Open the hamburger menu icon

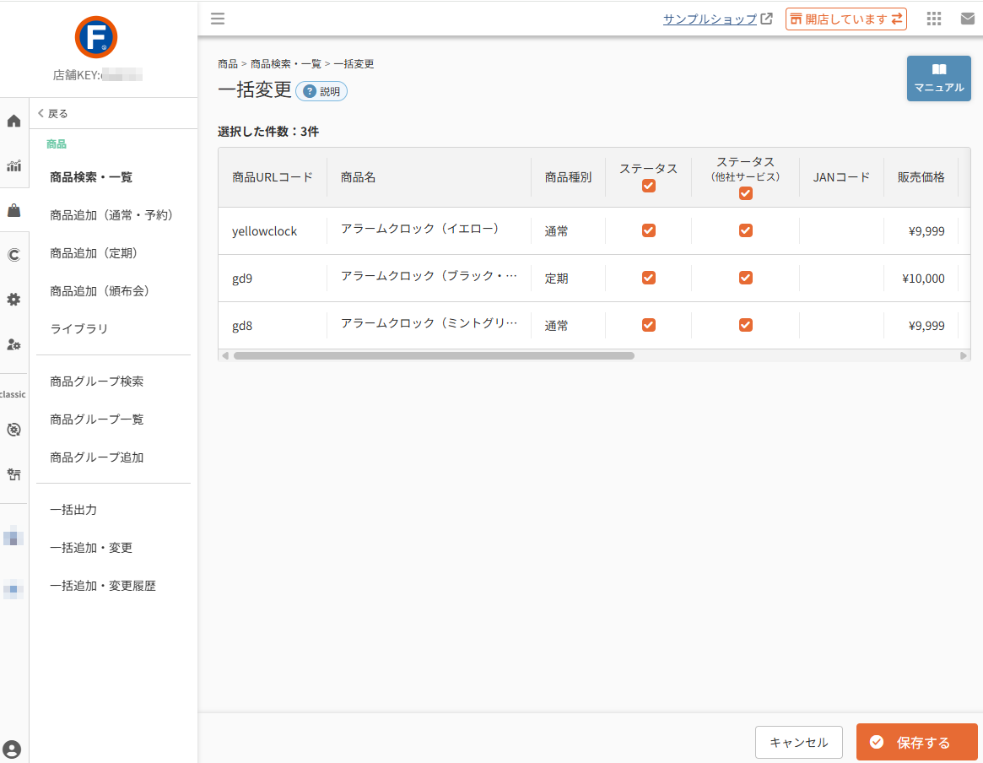(x=218, y=19)
